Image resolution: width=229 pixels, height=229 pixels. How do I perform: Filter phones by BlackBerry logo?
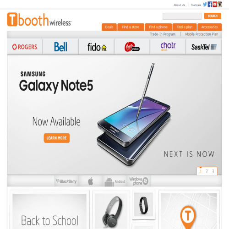pos(66,181)
